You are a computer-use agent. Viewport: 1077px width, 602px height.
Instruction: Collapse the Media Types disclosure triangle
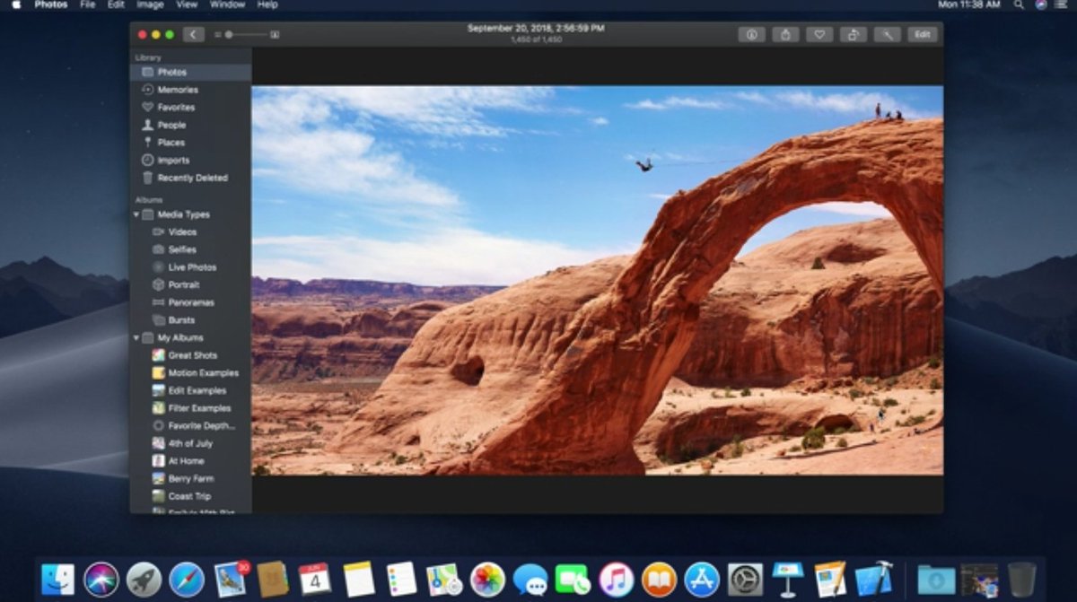tap(136, 214)
